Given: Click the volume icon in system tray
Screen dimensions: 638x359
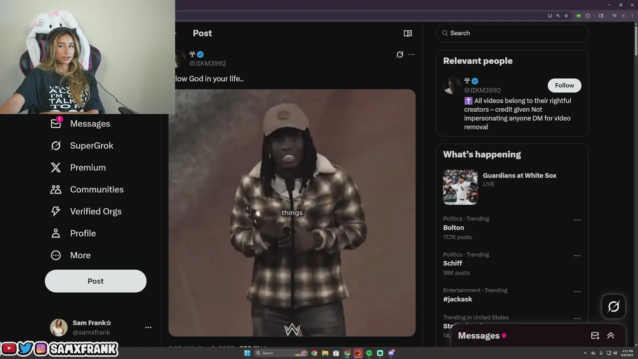Looking at the screenshot, I should point(615,353).
